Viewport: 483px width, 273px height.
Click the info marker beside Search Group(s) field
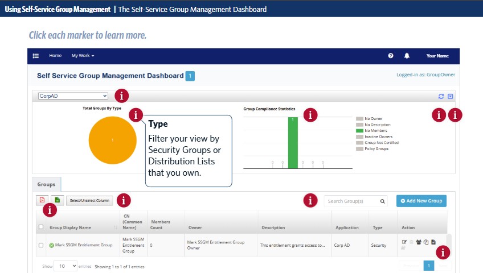coord(310,200)
